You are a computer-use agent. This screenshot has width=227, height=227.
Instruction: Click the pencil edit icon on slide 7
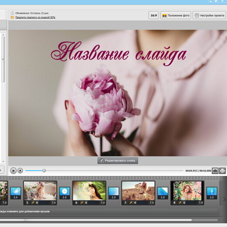[131, 203]
